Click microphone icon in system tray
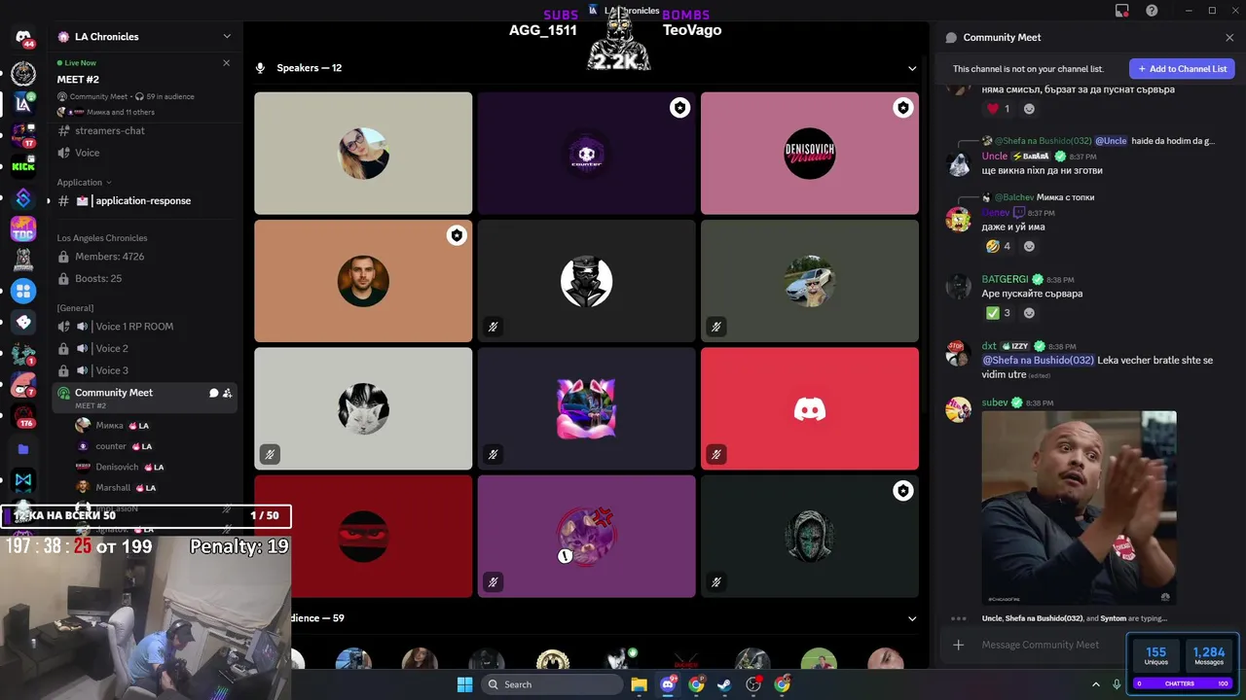This screenshot has height=700, width=1246. (x=1117, y=684)
